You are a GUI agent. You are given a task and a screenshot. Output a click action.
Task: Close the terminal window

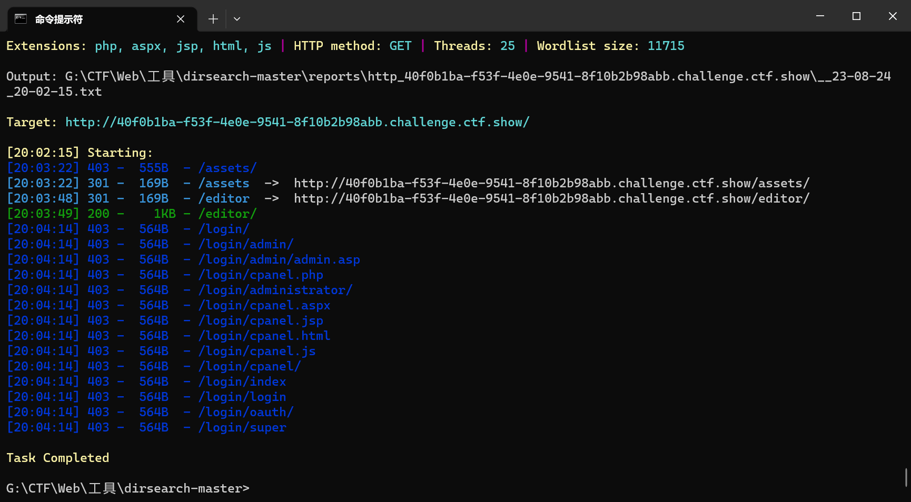pos(893,16)
